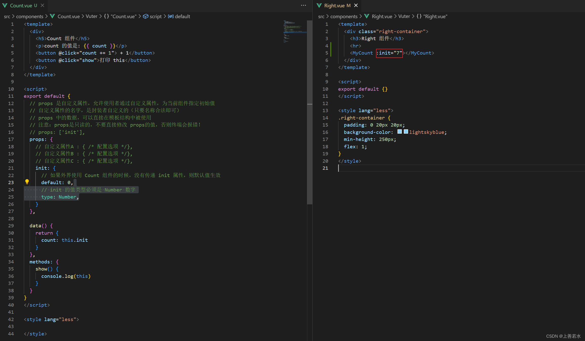
Task: Click the "type: Number," code line
Action: point(60,197)
